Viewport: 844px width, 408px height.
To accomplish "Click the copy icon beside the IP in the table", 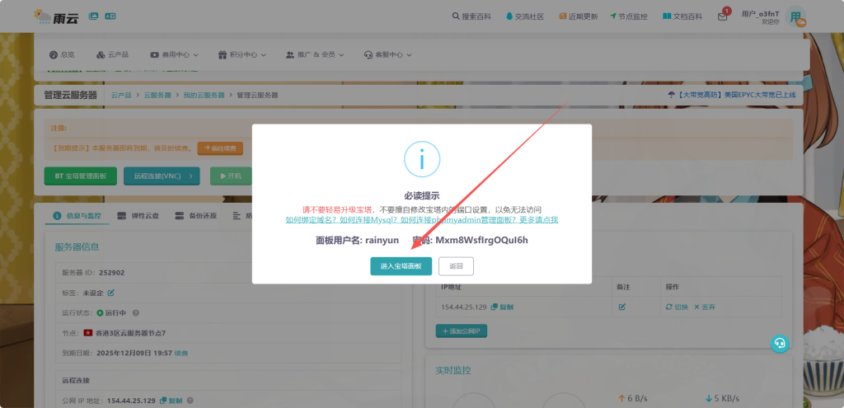I will pos(495,307).
